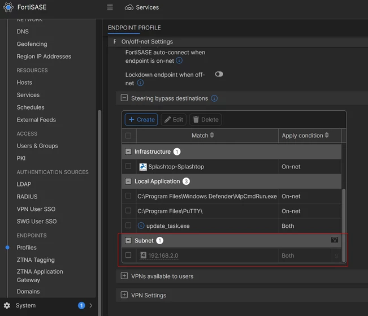Click info icon next to update_task.exe

pos(141,226)
